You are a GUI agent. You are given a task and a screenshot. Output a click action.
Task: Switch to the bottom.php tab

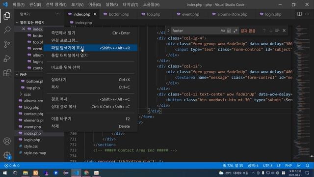pyautogui.click(x=119, y=14)
